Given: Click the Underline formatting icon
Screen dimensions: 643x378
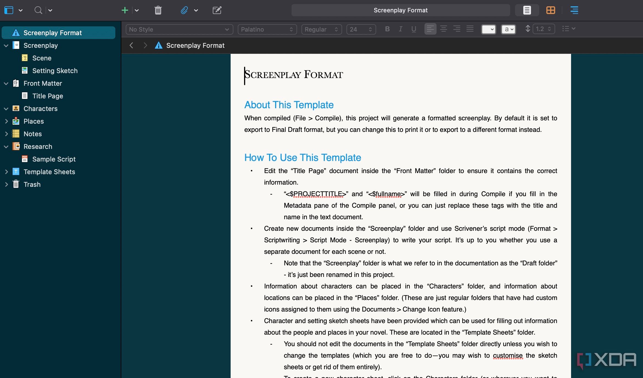Looking at the screenshot, I should tap(414, 29).
